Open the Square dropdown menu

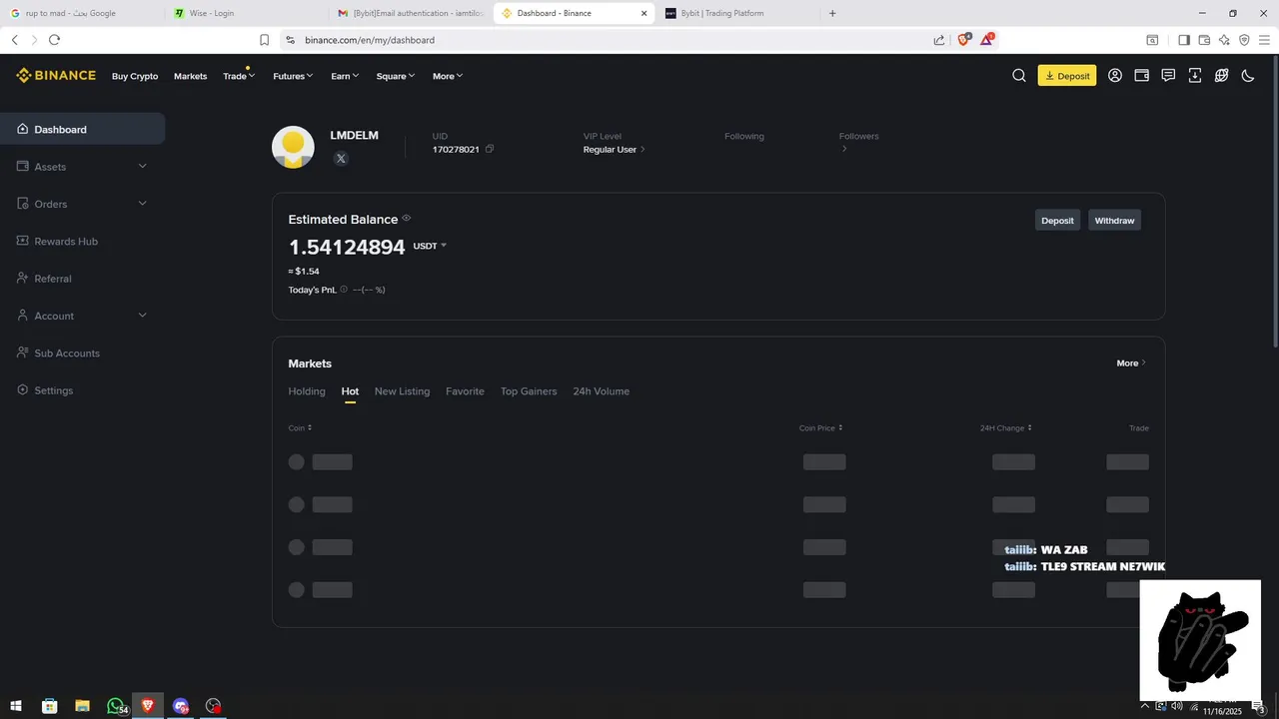tap(396, 76)
